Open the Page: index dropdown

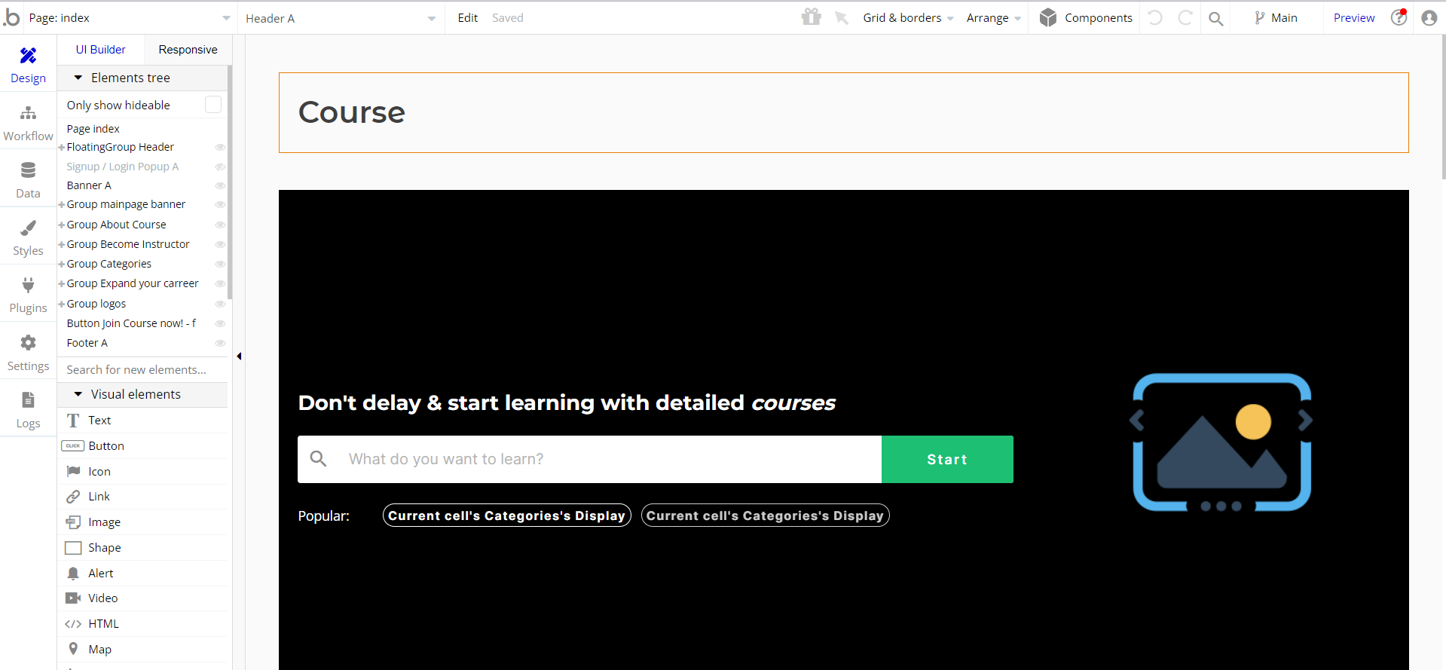pyautogui.click(x=130, y=18)
